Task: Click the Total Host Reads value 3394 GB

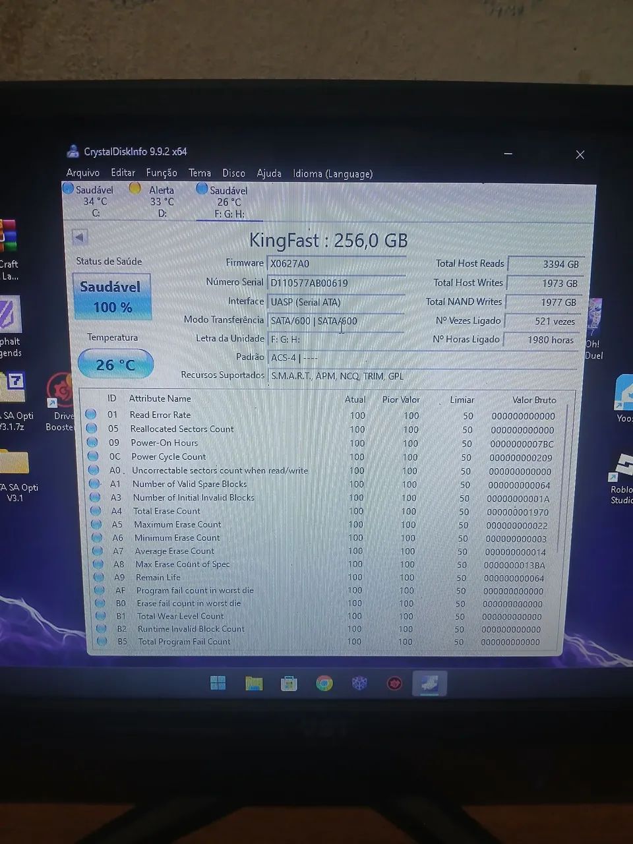Action: tap(545, 264)
